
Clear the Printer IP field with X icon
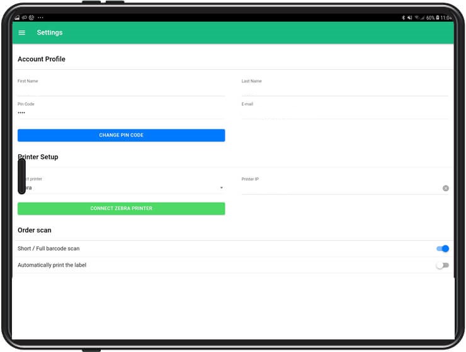point(445,188)
